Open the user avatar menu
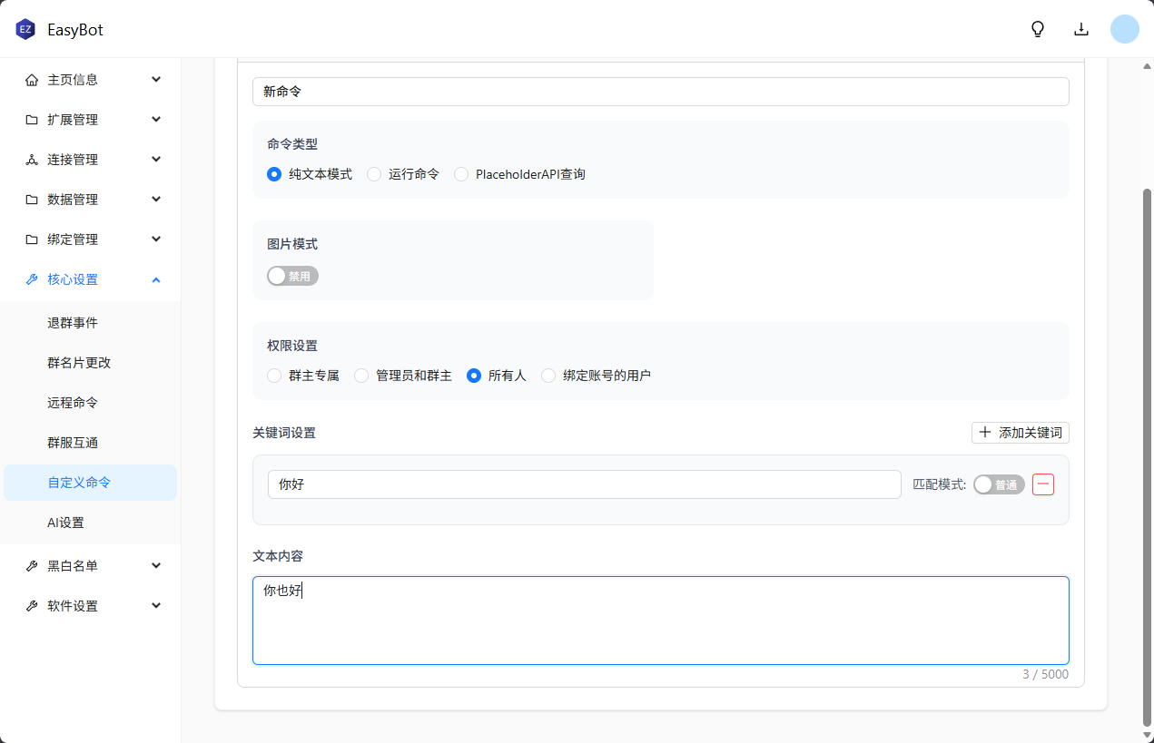This screenshot has width=1154, height=743. coord(1124,29)
